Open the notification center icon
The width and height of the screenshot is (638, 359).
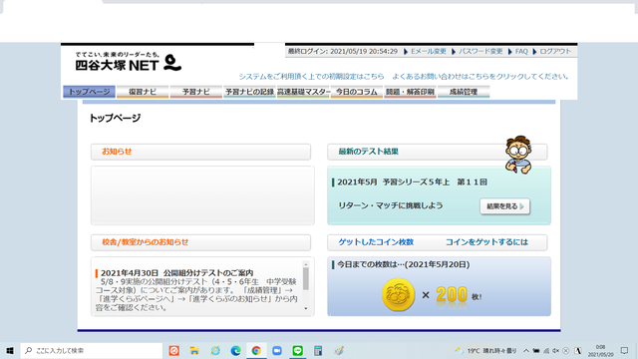[625, 350]
